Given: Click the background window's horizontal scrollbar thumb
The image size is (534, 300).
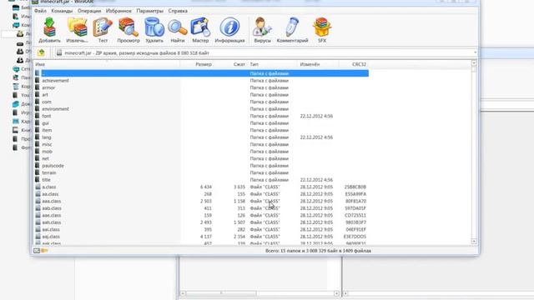Looking at the screenshot, I should pyautogui.click(x=221, y=293).
